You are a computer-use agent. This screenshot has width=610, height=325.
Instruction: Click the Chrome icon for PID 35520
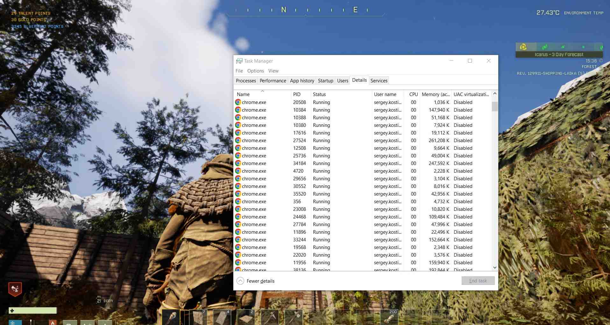click(x=238, y=194)
